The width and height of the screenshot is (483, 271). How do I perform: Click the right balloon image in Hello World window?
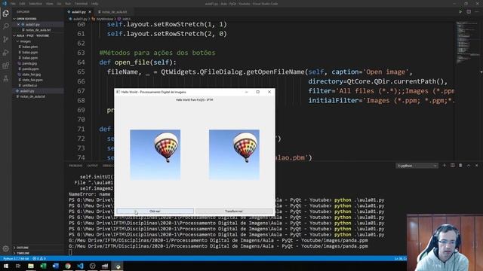(234, 154)
